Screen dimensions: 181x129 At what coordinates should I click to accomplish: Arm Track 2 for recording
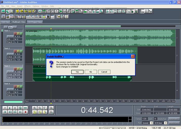click(15, 51)
